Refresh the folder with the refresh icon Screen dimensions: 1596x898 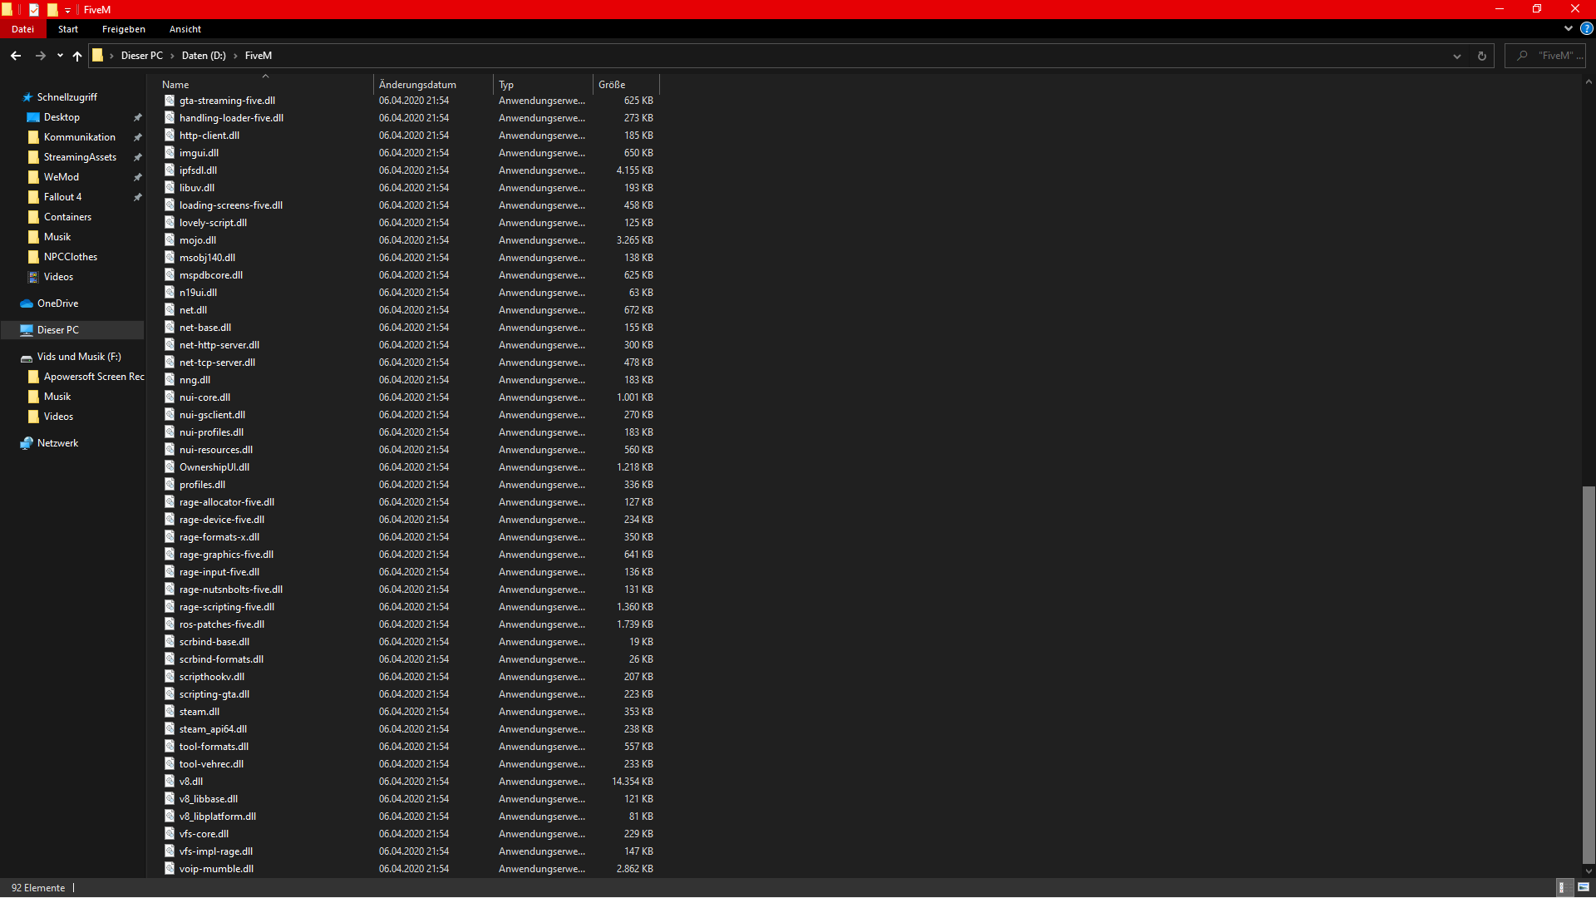tap(1480, 55)
